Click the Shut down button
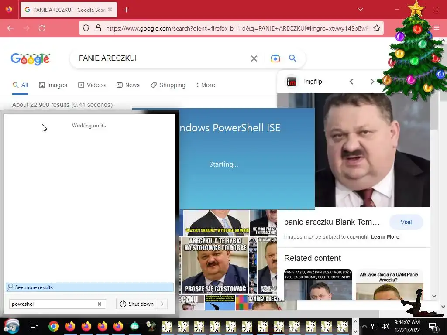 pos(137,304)
